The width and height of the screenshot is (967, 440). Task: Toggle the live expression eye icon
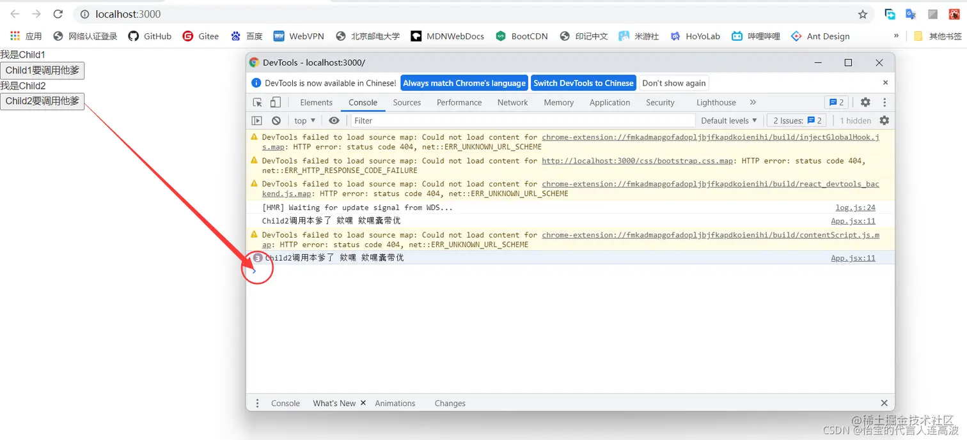point(334,121)
